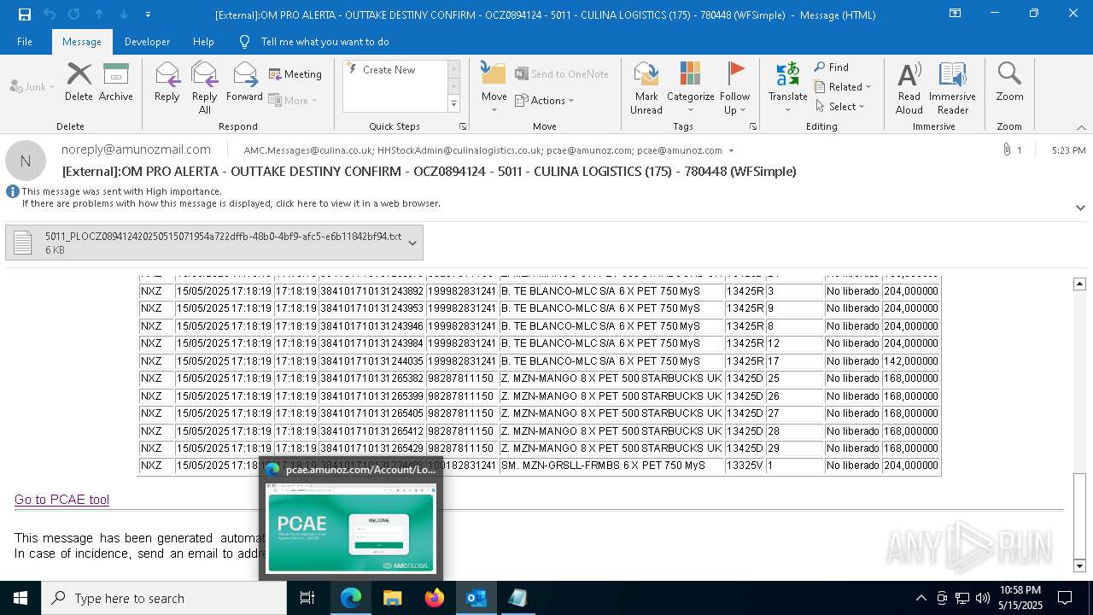This screenshot has width=1093, height=615.
Task: Go to previous item with the up arrow
Action: 99,14
